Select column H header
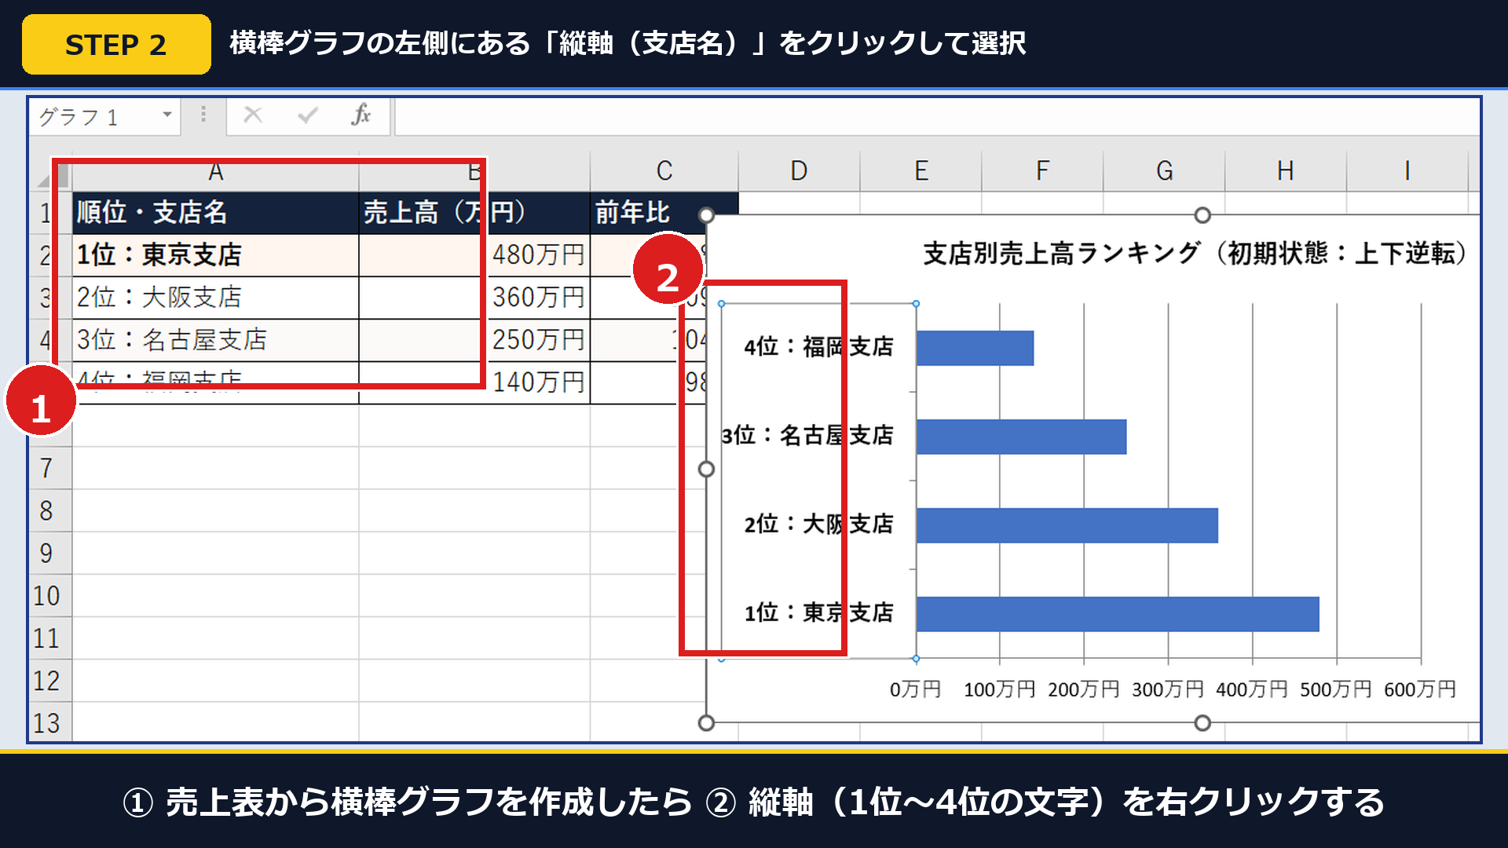Image resolution: width=1508 pixels, height=848 pixels. 1286,171
